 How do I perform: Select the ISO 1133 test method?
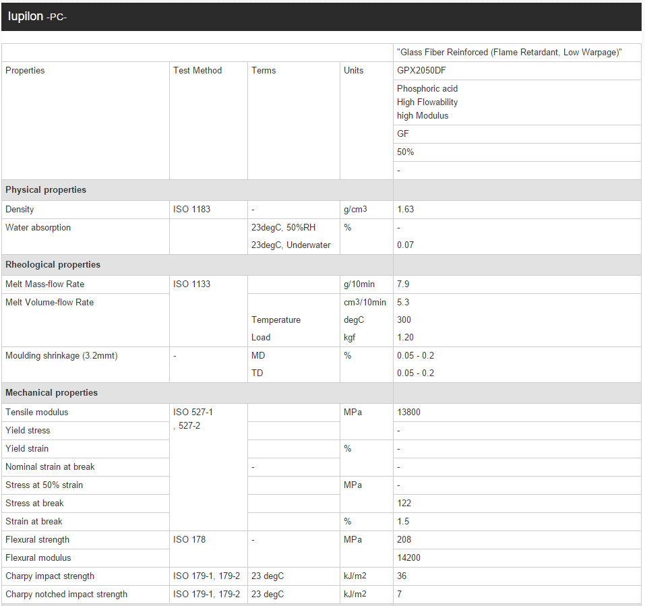191,284
